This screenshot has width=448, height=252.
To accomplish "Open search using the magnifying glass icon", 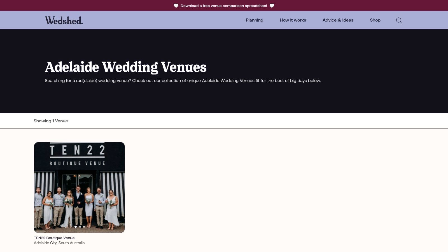I will coord(399,20).
